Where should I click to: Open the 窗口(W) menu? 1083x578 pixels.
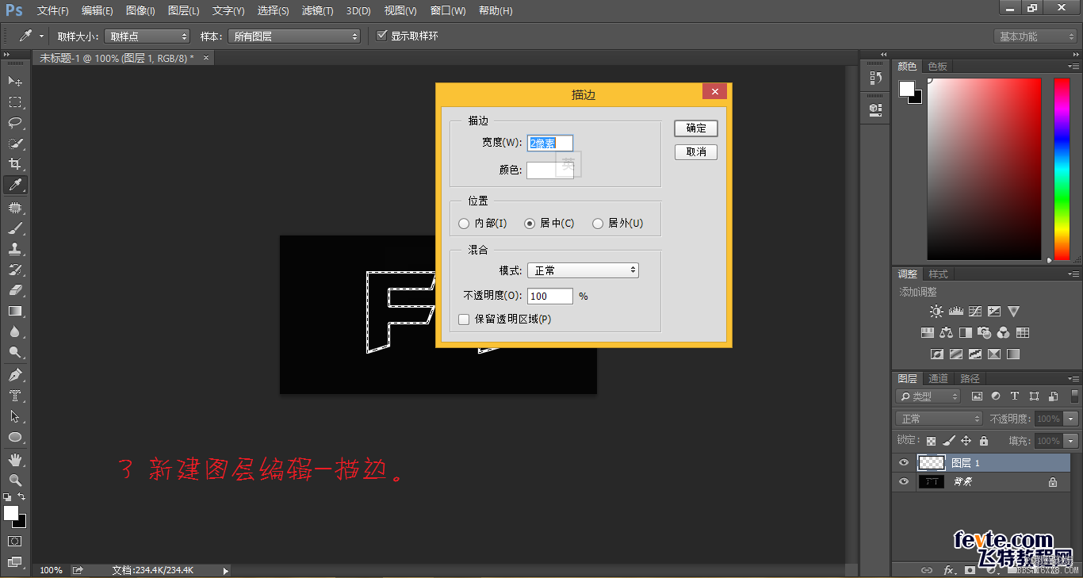(x=448, y=11)
